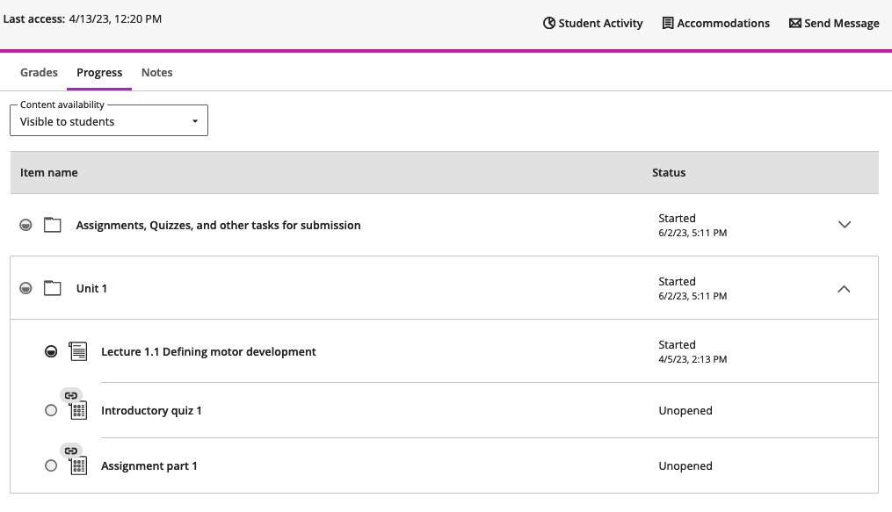Click the Student Activity clock icon
The height and width of the screenshot is (512, 892).
549,24
